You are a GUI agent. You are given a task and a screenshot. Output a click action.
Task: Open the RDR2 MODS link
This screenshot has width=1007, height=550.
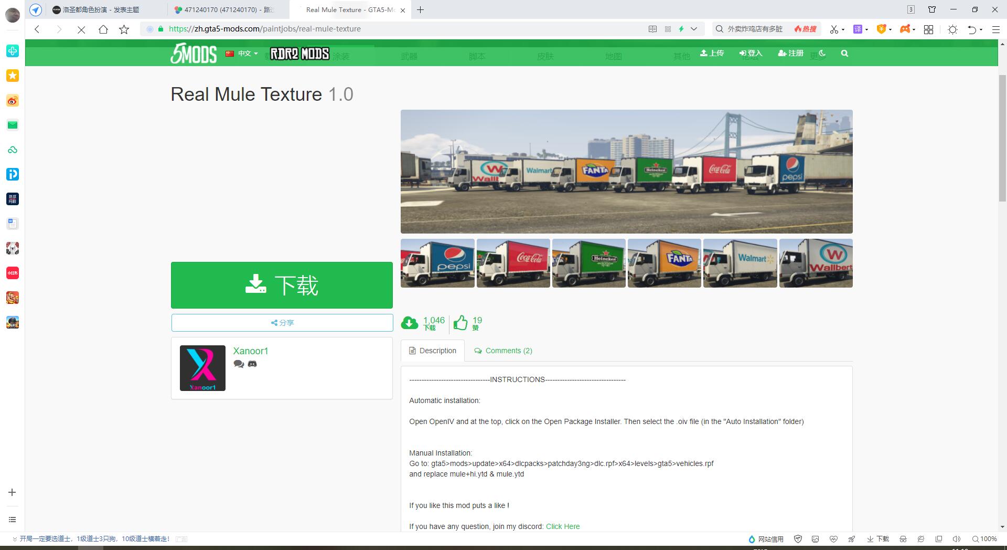tap(299, 54)
